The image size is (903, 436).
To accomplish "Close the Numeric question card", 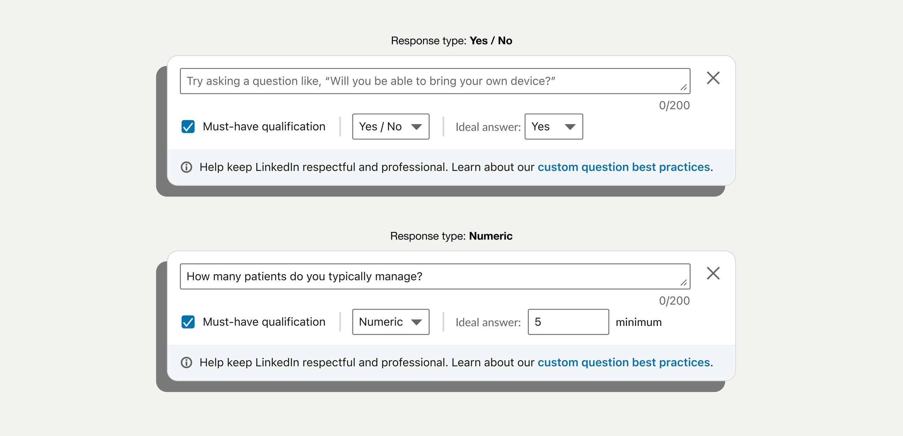I will coord(713,273).
